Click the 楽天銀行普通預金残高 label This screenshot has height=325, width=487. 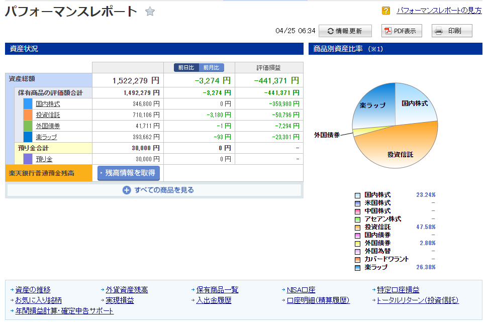coord(42,173)
